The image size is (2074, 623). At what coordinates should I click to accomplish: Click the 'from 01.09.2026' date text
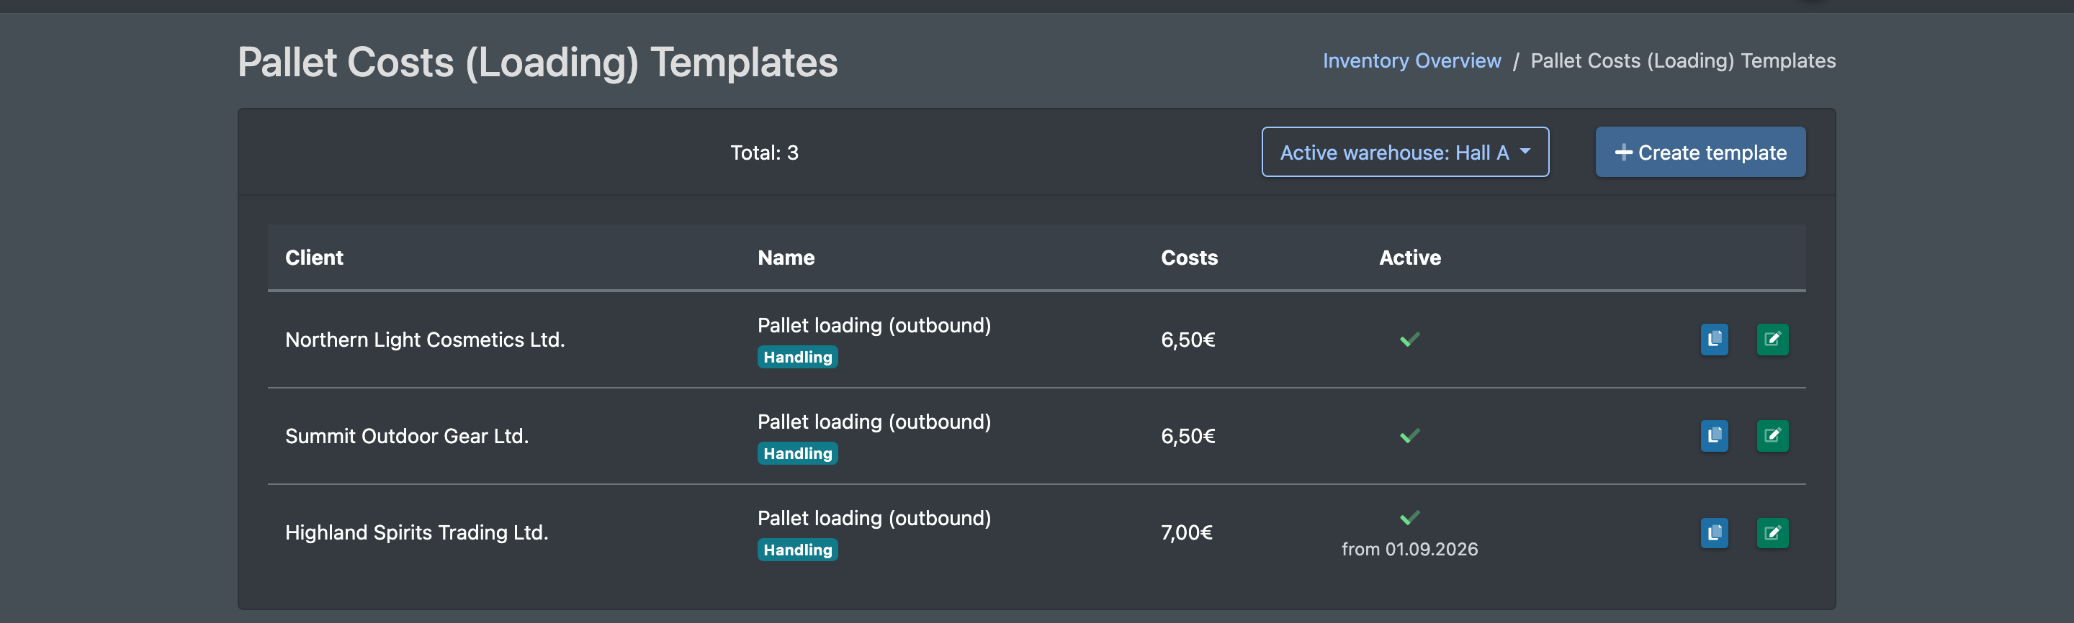pyautogui.click(x=1410, y=549)
